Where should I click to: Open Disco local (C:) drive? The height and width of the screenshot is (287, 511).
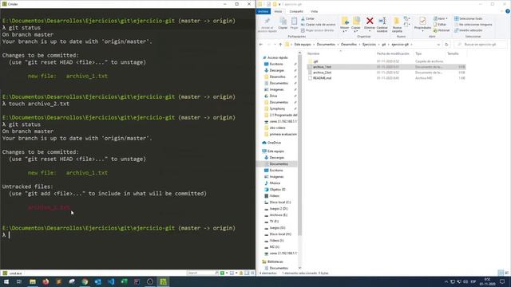click(x=279, y=202)
